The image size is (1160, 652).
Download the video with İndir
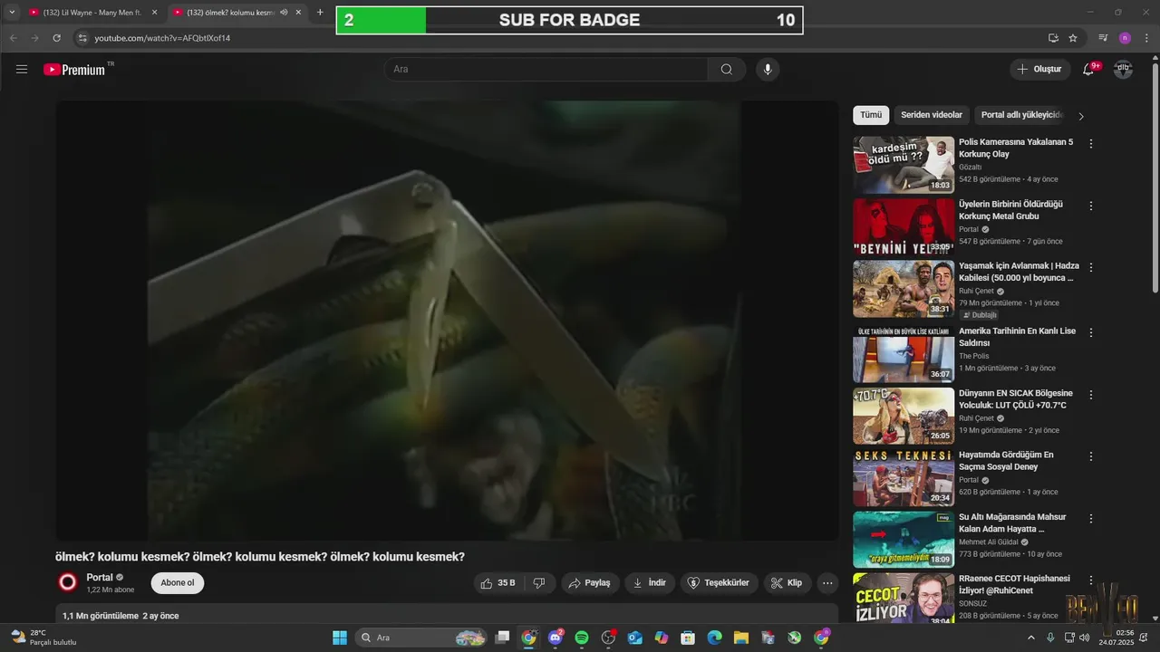pyautogui.click(x=650, y=583)
